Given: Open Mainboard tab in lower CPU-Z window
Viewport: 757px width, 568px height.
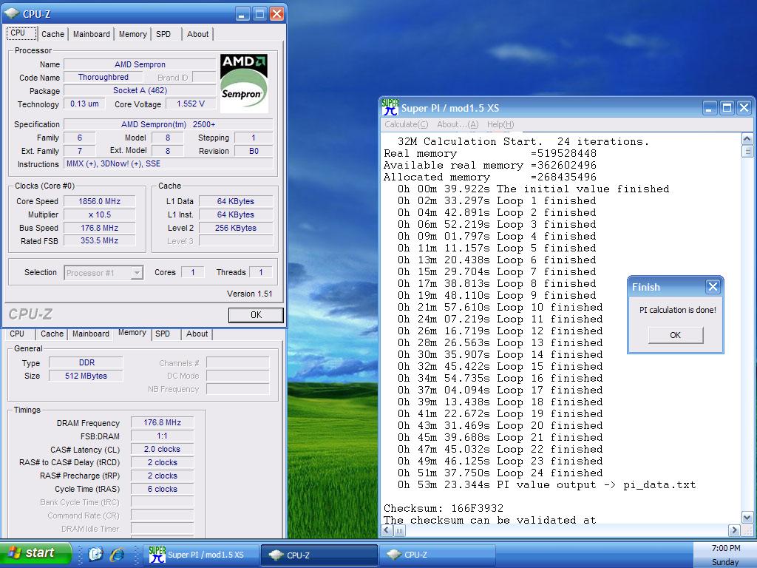Looking at the screenshot, I should point(91,334).
